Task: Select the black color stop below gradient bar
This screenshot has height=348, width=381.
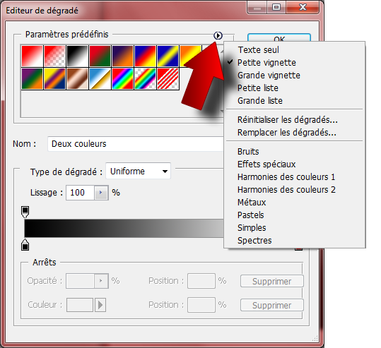Action: click(x=25, y=245)
